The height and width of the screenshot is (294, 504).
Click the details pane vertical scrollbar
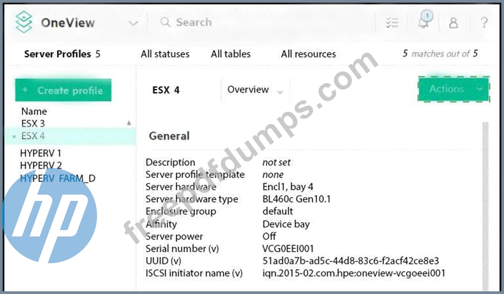[485, 205]
